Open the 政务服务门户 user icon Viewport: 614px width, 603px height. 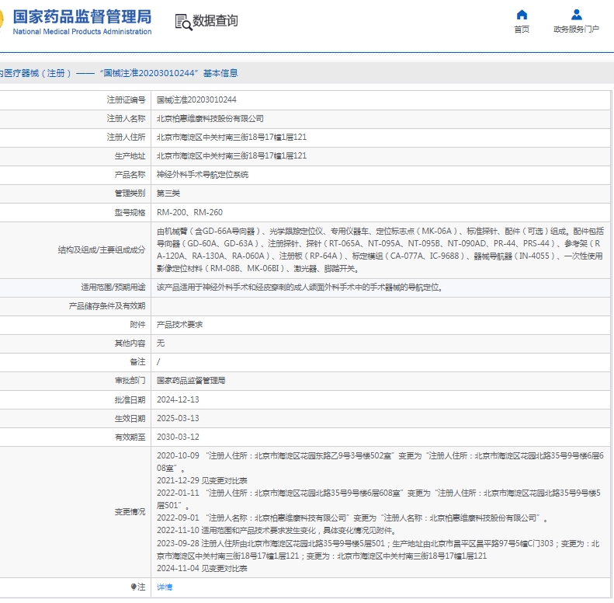point(576,15)
